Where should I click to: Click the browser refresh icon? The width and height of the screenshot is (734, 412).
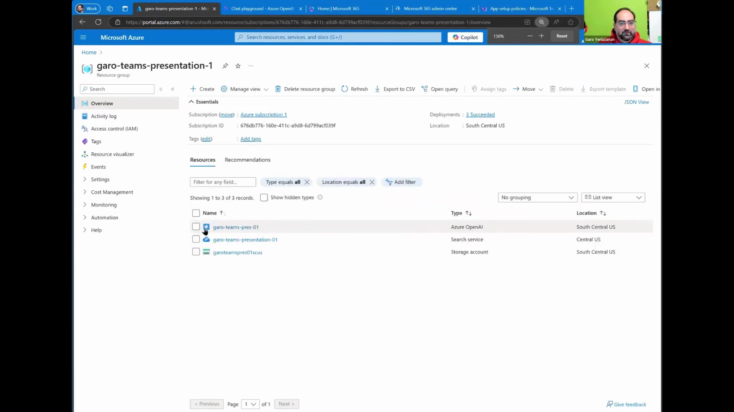click(x=98, y=22)
